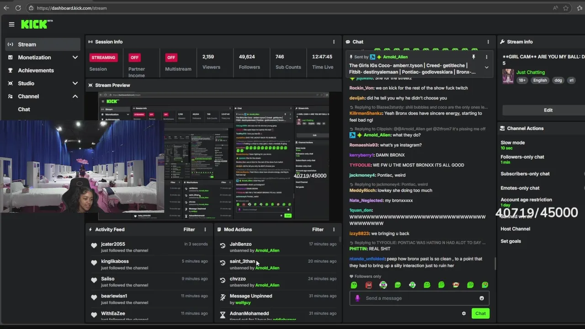This screenshot has width=585, height=329.
Task: Open Activity Feed three-dot menu
Action: [205, 229]
